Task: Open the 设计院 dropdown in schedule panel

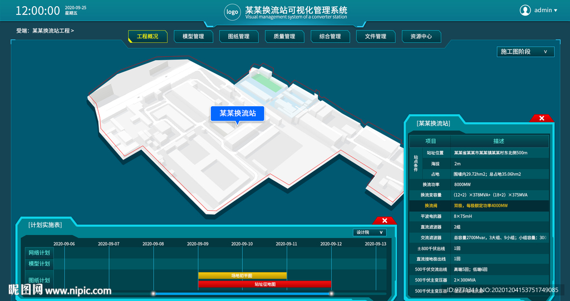Action: coord(369,233)
